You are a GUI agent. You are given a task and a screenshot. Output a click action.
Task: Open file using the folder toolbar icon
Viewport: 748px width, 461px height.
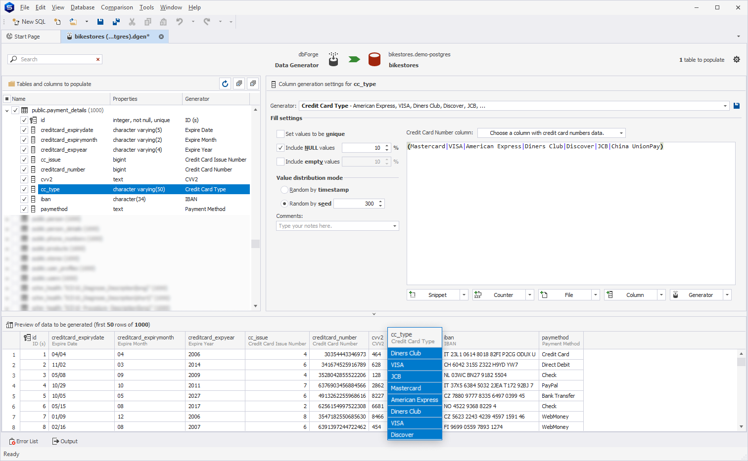pos(73,22)
